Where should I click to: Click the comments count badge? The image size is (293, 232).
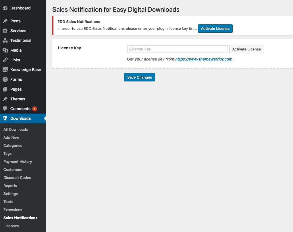coord(34,109)
